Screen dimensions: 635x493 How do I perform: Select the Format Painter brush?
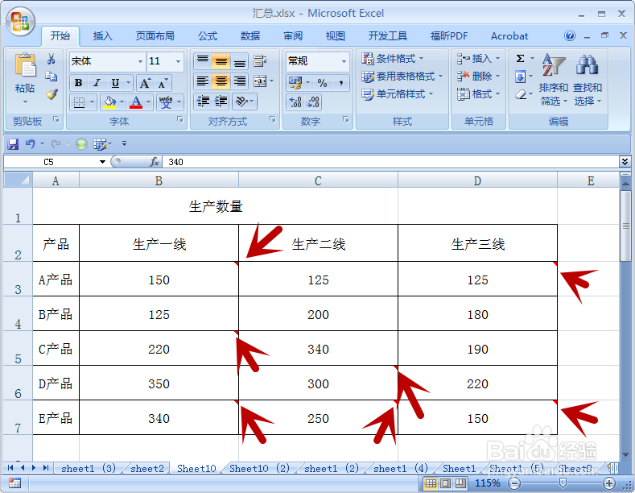coord(52,94)
